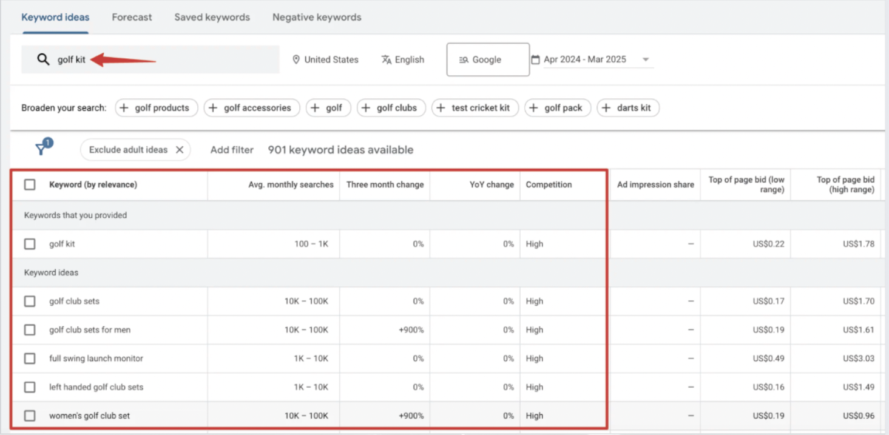Sort by YoY change column header
Viewport: 889px width, 435px height.
pos(492,184)
